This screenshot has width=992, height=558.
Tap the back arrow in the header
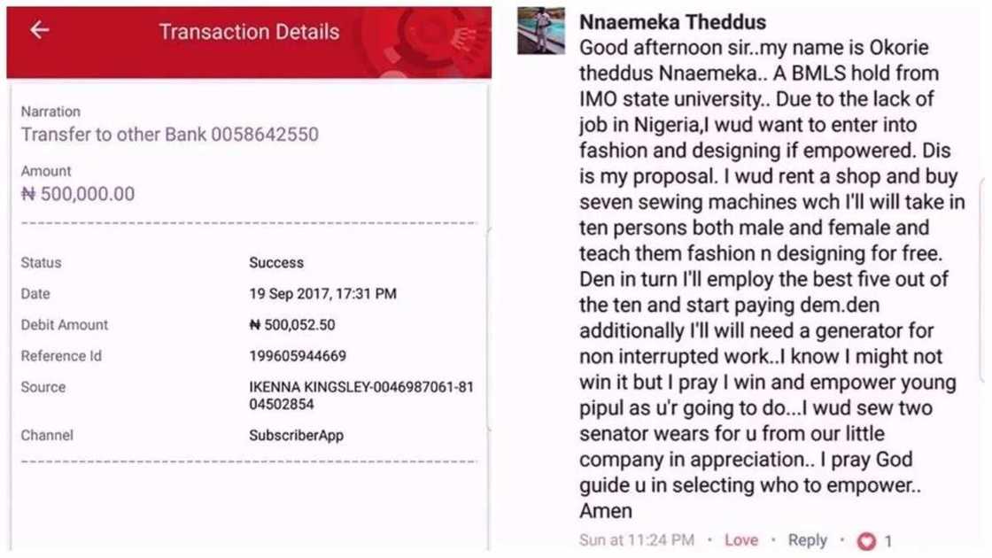(x=39, y=30)
